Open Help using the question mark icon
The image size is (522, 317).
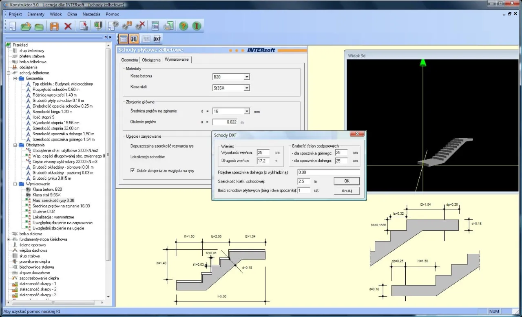[183, 26]
